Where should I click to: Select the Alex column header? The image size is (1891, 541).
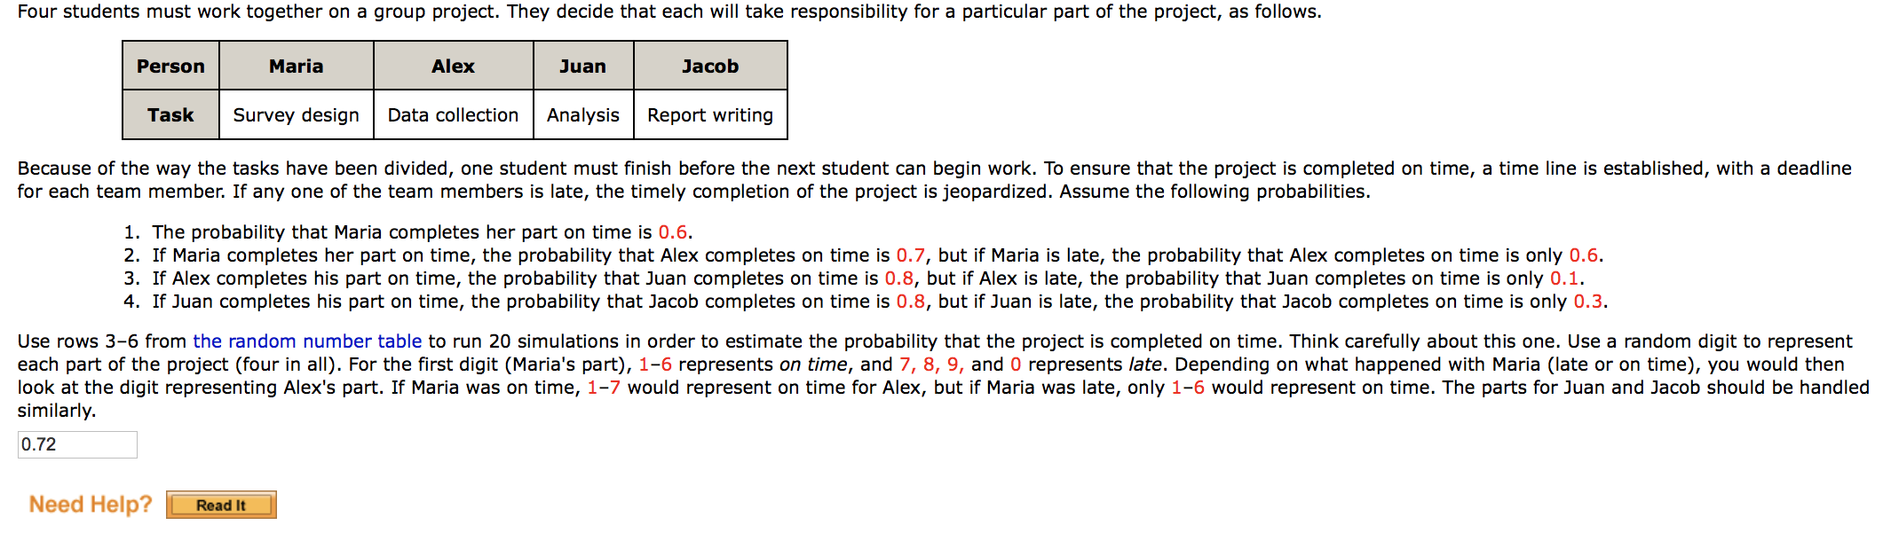pos(454,66)
